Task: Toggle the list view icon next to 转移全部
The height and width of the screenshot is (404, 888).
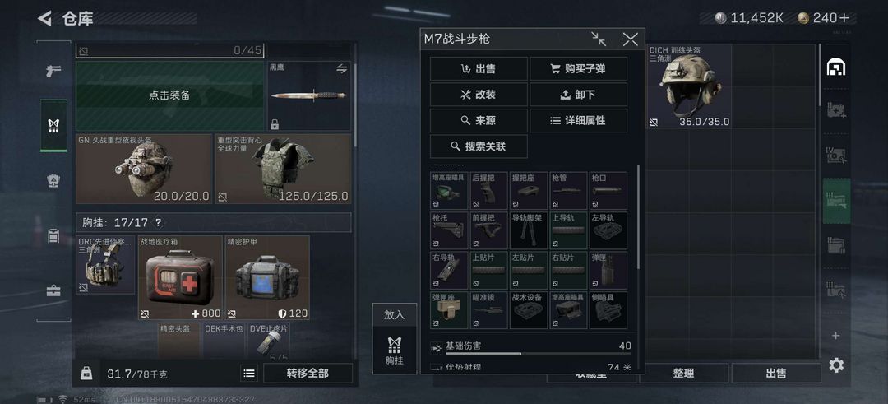Action: point(249,374)
